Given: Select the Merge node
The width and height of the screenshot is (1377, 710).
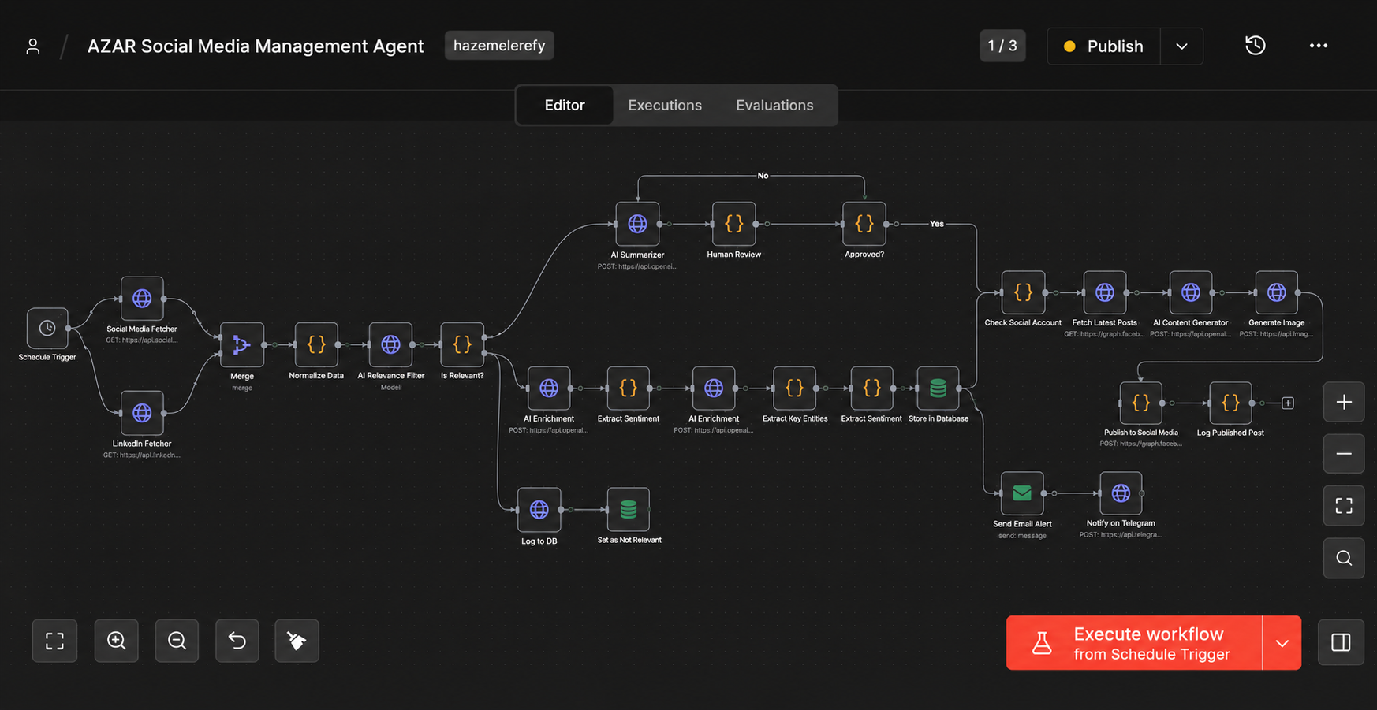Looking at the screenshot, I should coord(242,344).
